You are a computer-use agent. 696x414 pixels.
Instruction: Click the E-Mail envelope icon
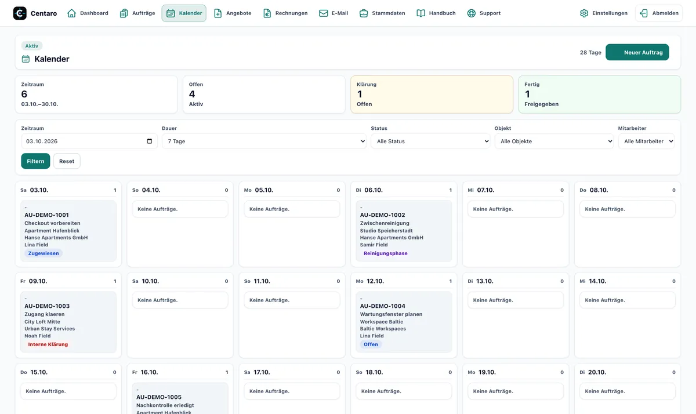tap(324, 13)
